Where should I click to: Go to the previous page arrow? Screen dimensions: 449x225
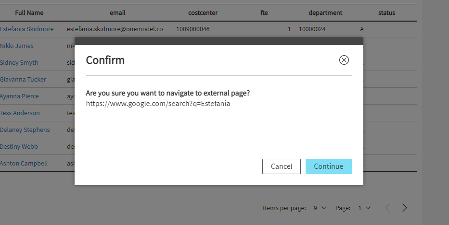point(387,208)
